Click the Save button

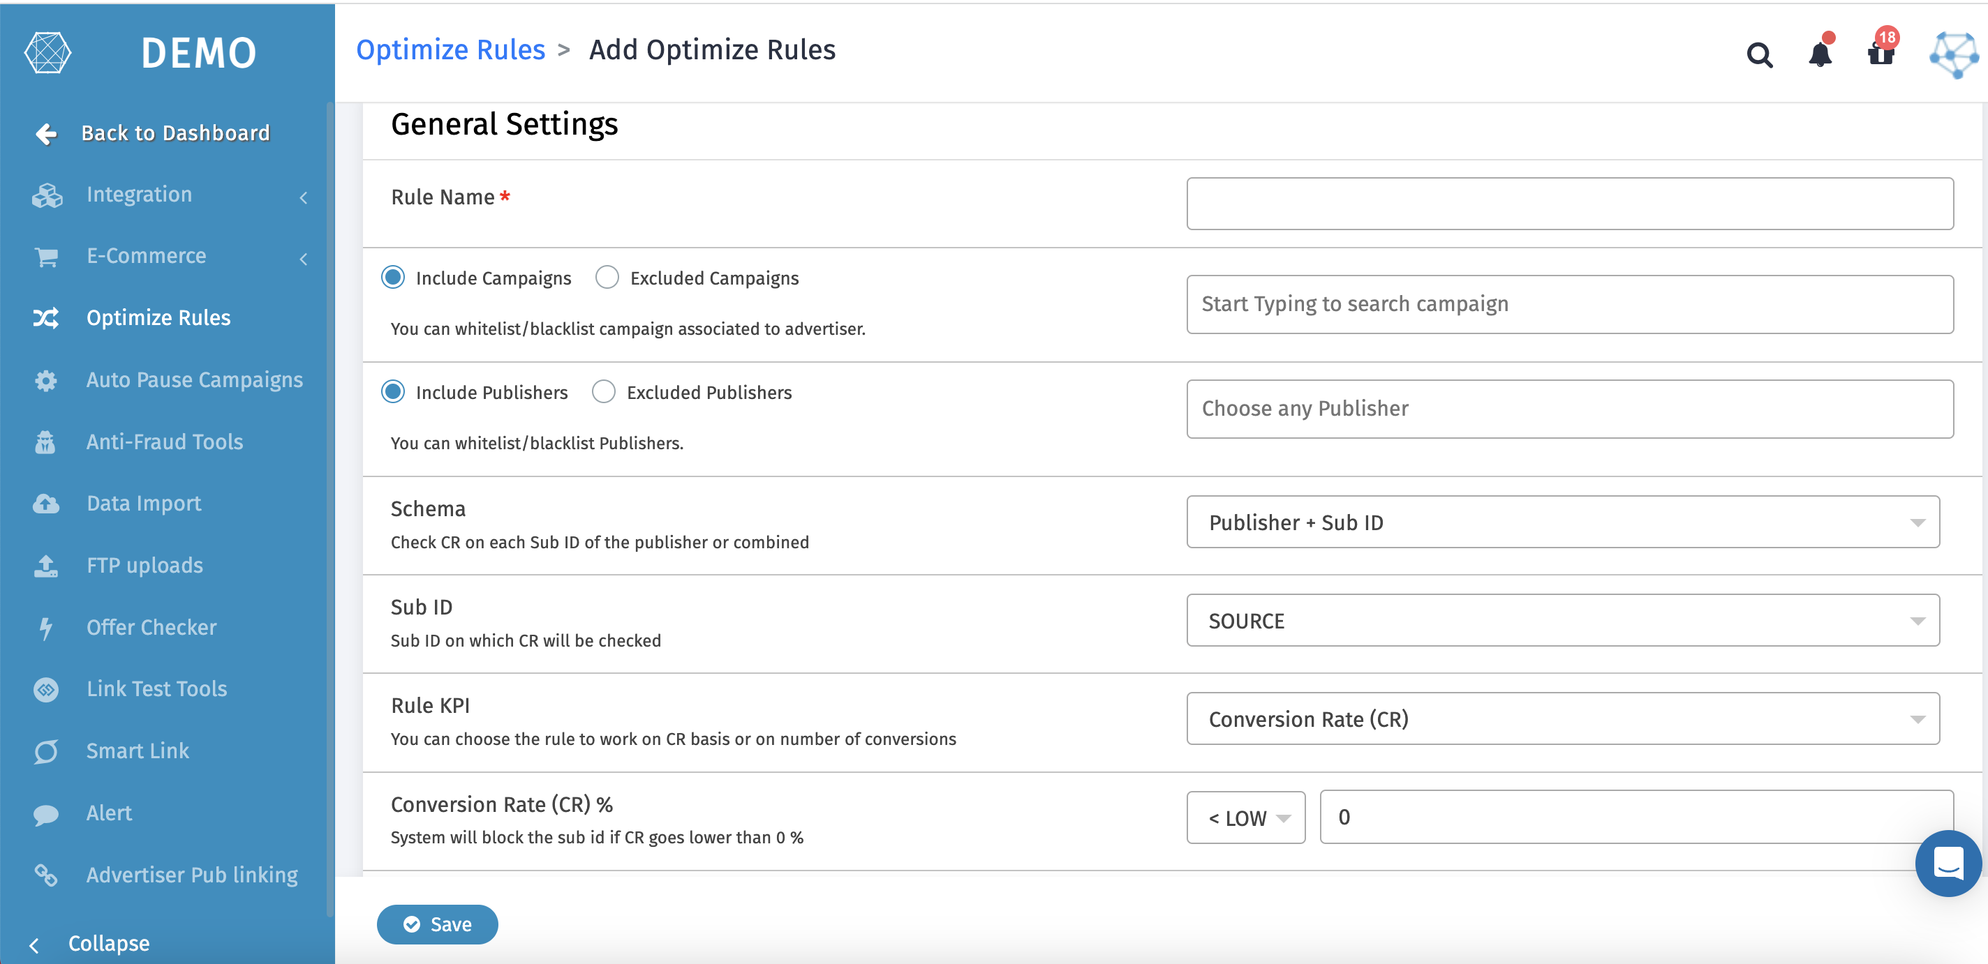[x=437, y=924]
